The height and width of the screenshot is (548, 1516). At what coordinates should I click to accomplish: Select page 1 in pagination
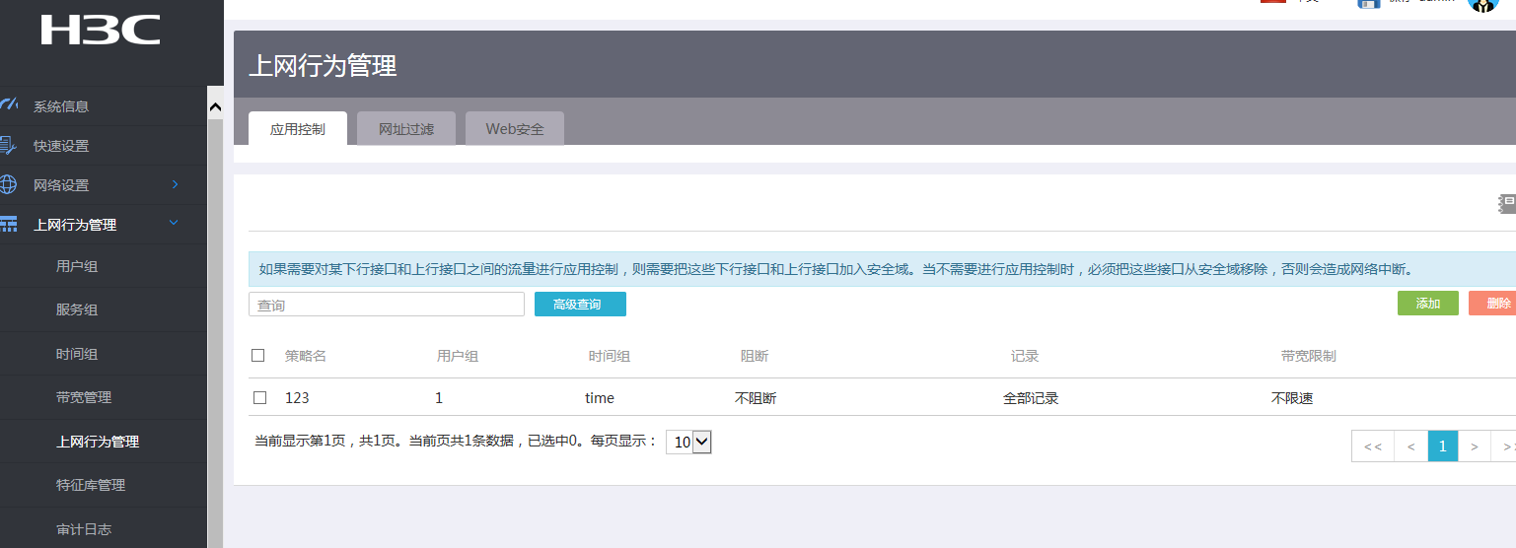point(1443,446)
